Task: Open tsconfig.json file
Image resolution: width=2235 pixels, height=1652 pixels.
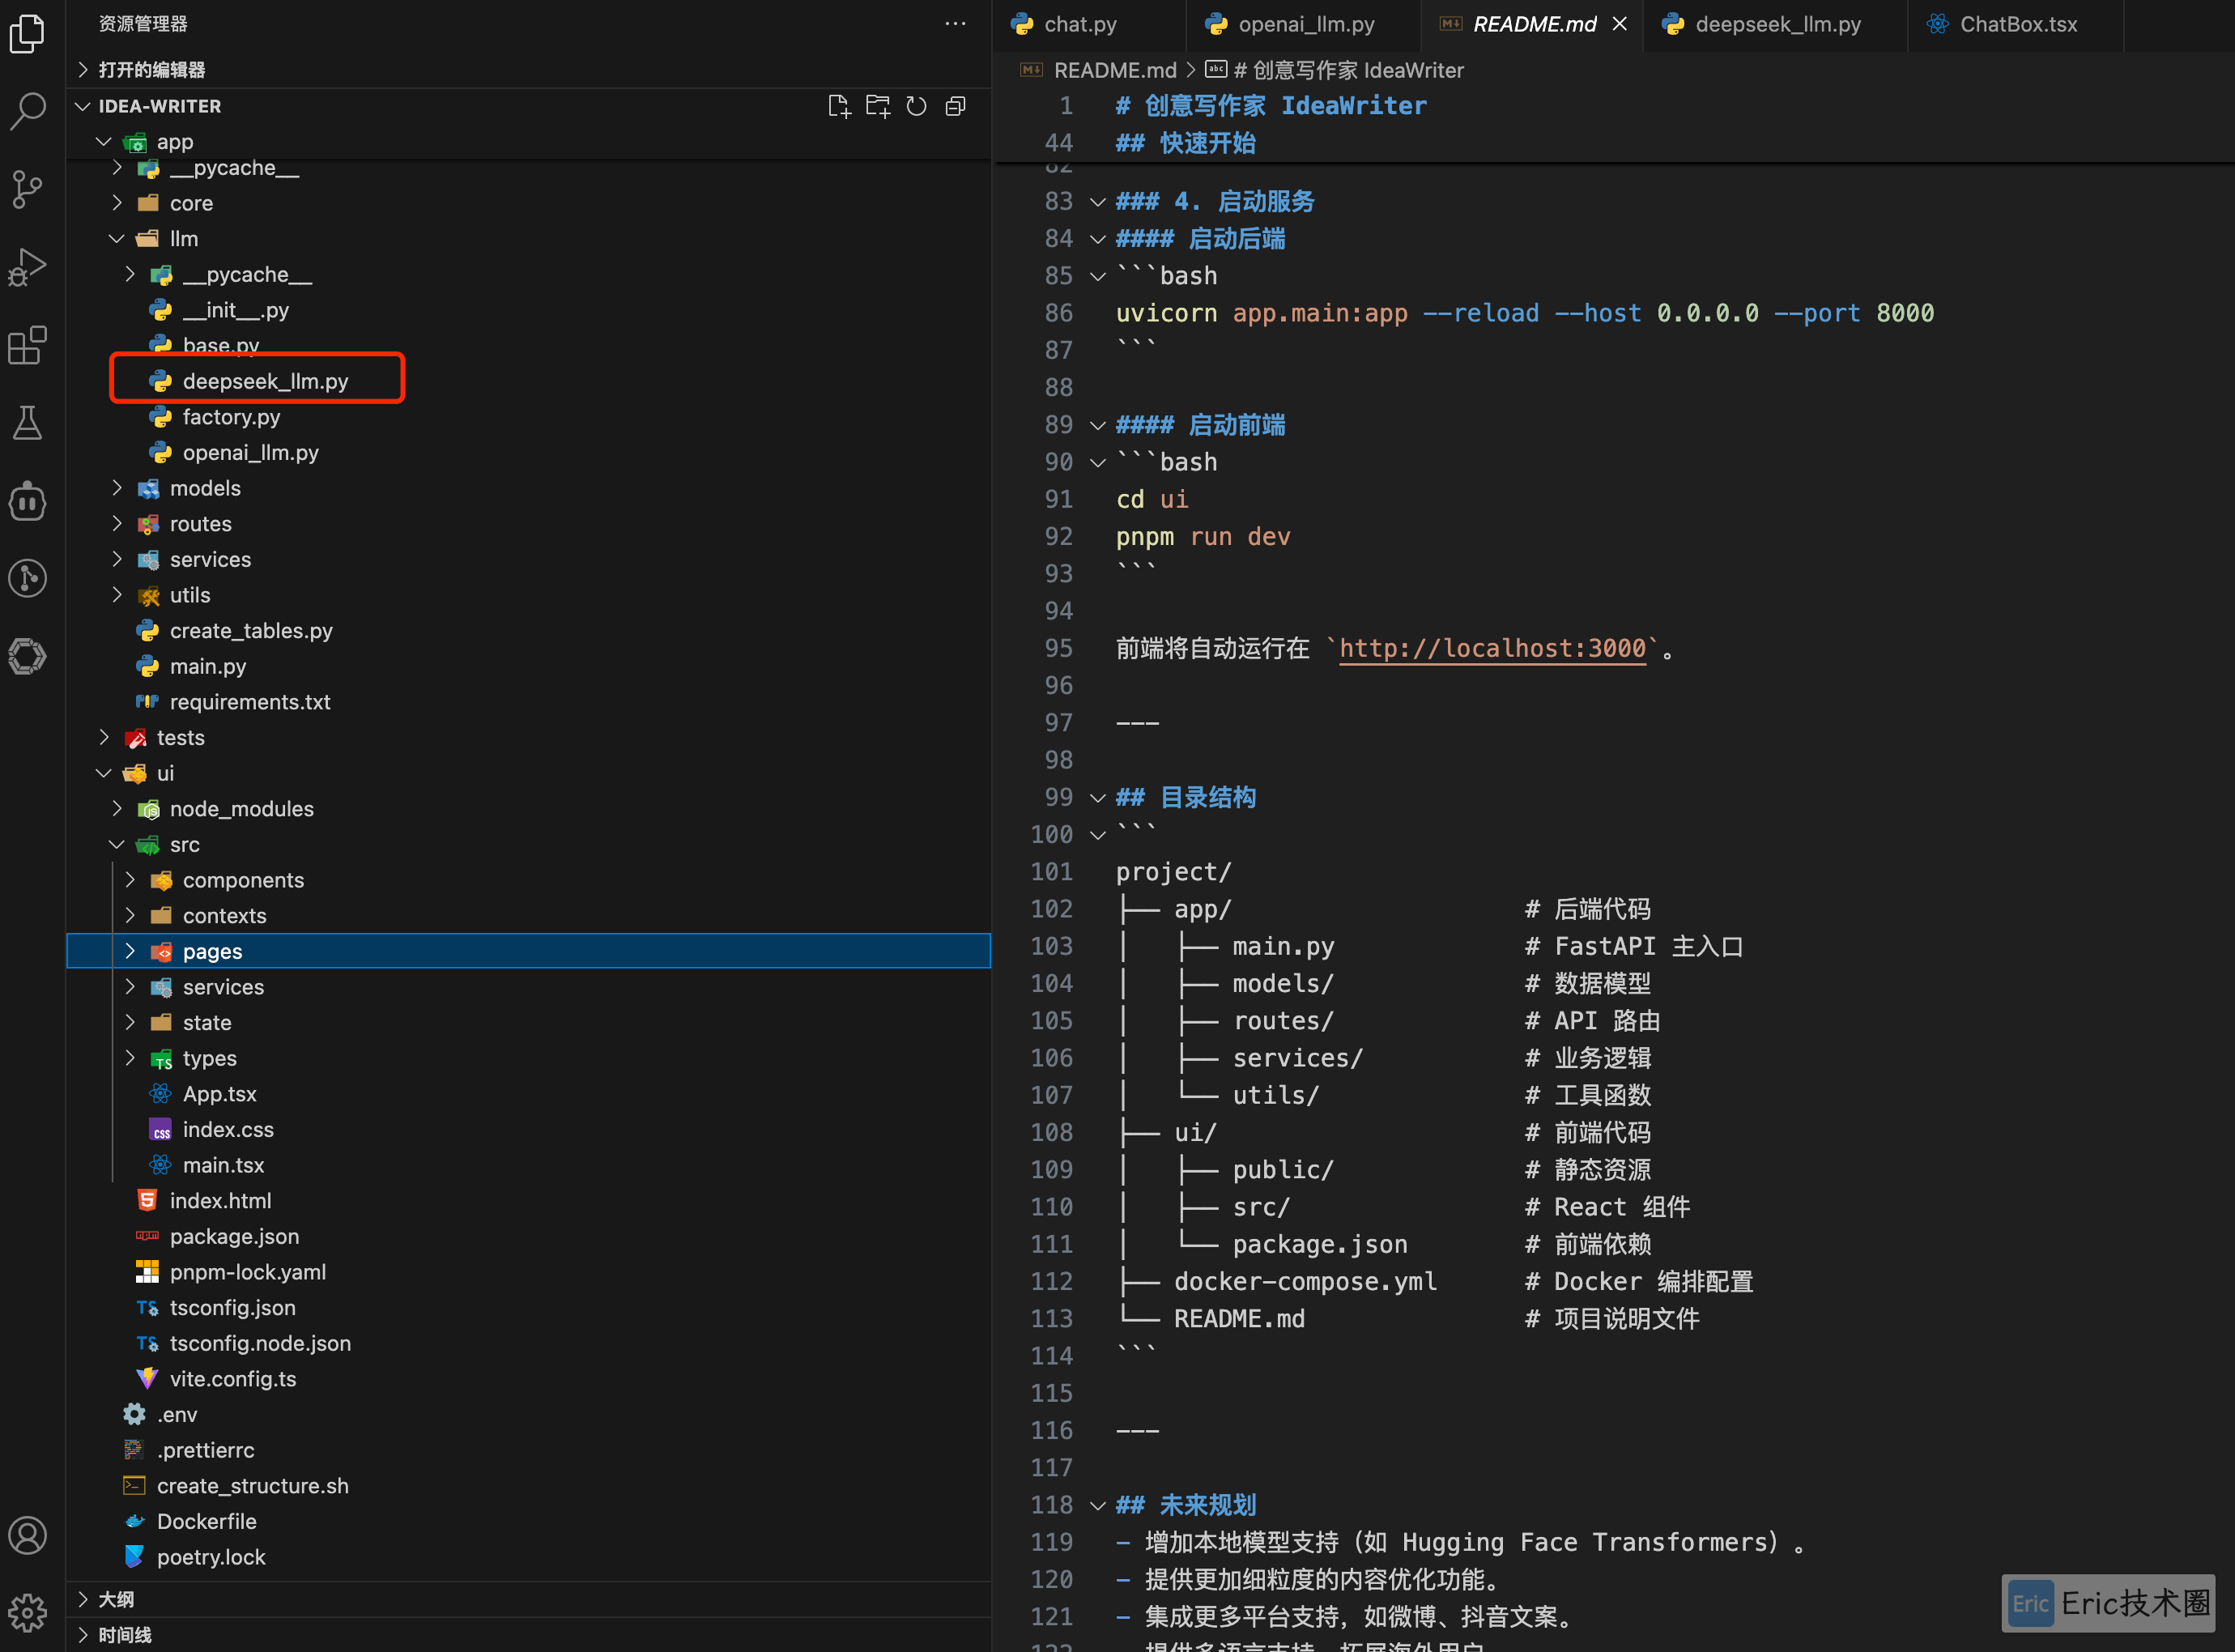Action: click(528, 1308)
